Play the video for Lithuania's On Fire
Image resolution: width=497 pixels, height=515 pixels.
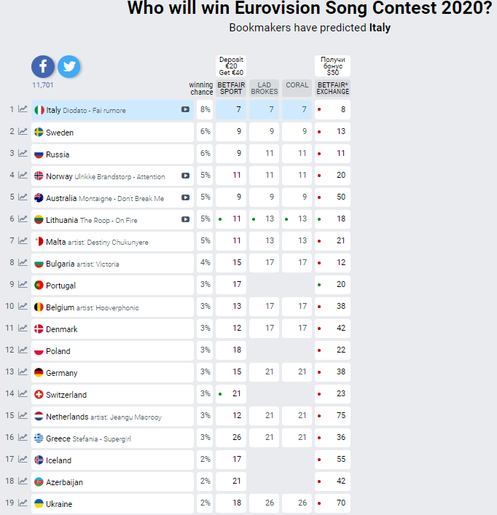(185, 219)
